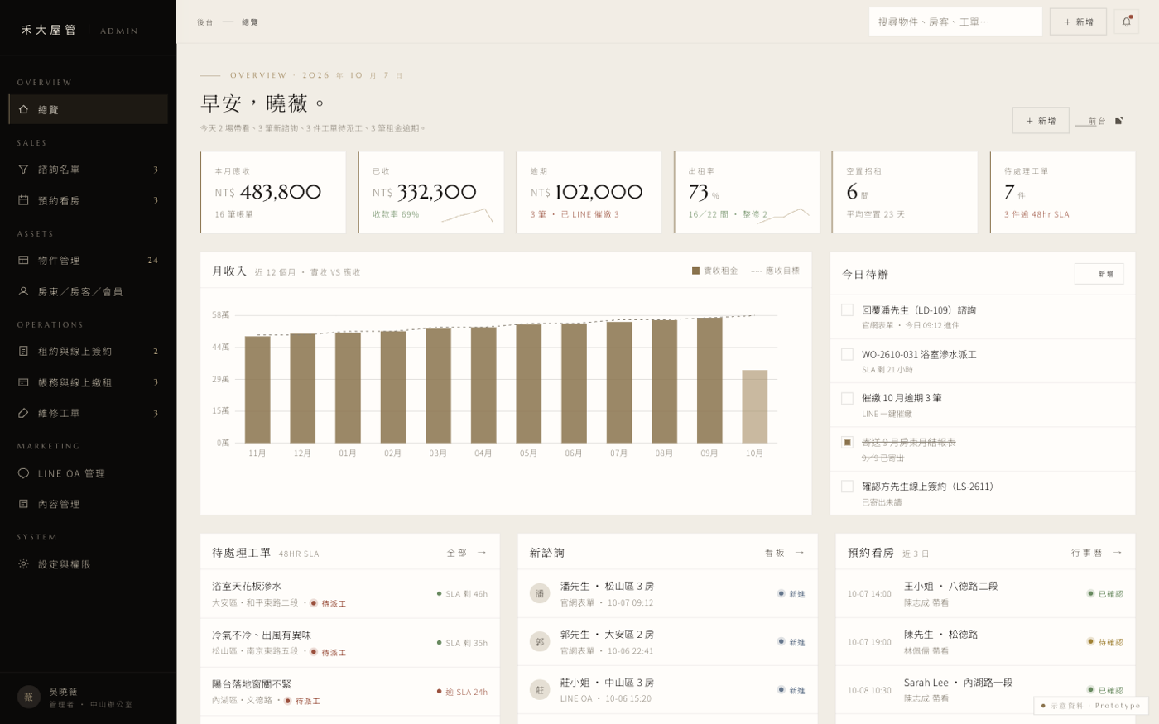This screenshot has width=1159, height=724.
Task: Open LINE OA 管理 in the sidebar
Action: [88, 473]
